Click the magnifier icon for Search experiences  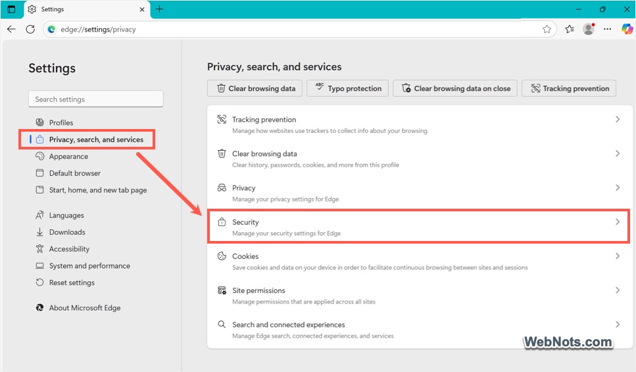[x=222, y=324]
